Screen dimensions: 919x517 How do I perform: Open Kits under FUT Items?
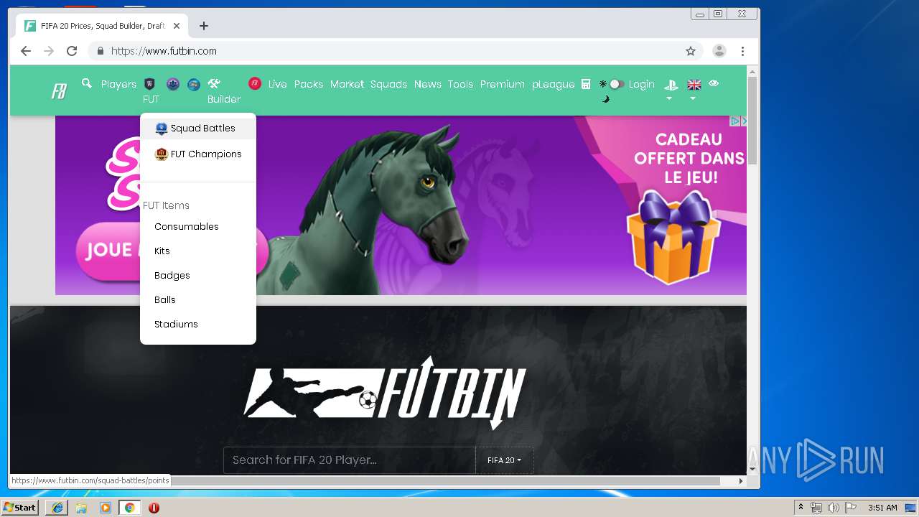(162, 251)
